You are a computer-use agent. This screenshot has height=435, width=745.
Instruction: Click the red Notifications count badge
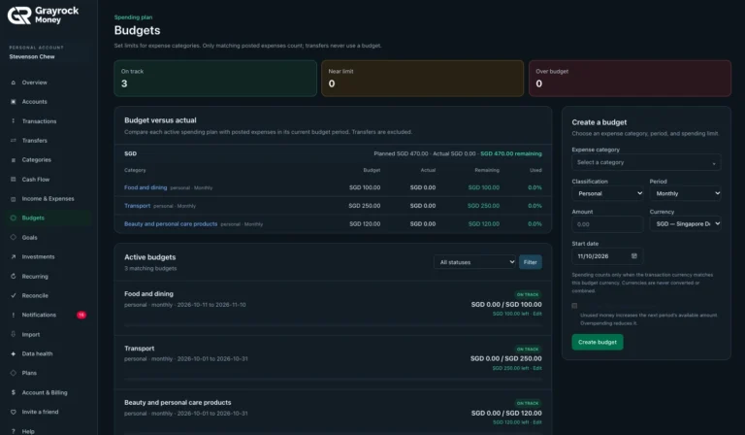pos(81,315)
